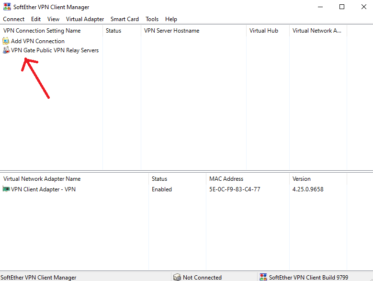Click the VPN Gate Public Relay Servers icon
373x281 pixels.
click(6, 50)
